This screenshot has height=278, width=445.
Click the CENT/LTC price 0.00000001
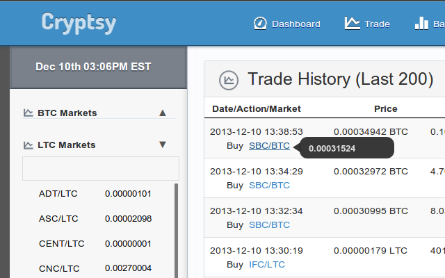(128, 244)
